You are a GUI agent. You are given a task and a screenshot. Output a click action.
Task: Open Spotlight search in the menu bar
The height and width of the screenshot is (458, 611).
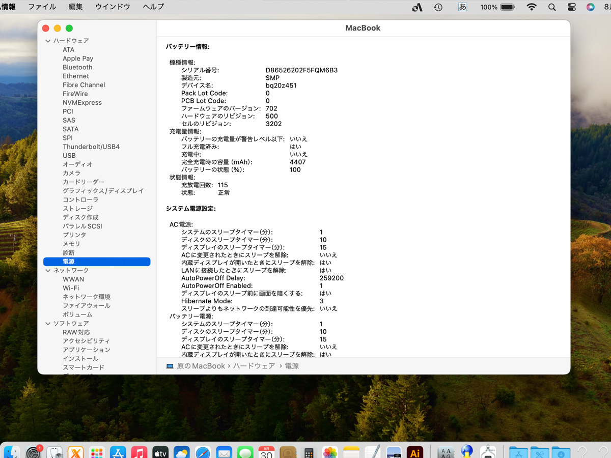tap(552, 7)
